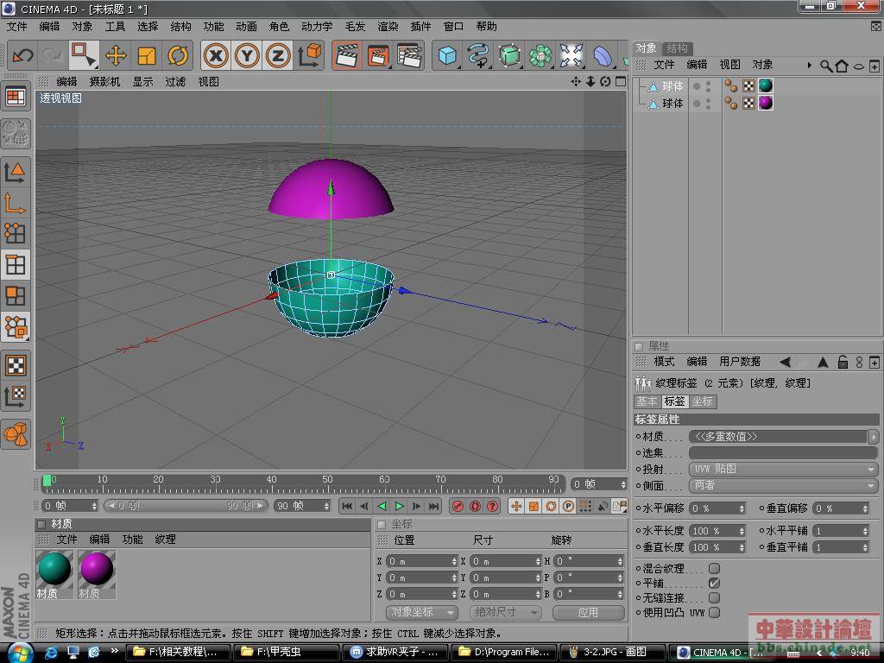Viewport: 884px width, 663px height.
Task: Adjust the 水平偏移 stepper arrows
Action: [x=742, y=508]
